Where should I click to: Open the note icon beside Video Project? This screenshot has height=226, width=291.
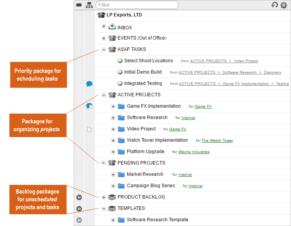point(89,129)
